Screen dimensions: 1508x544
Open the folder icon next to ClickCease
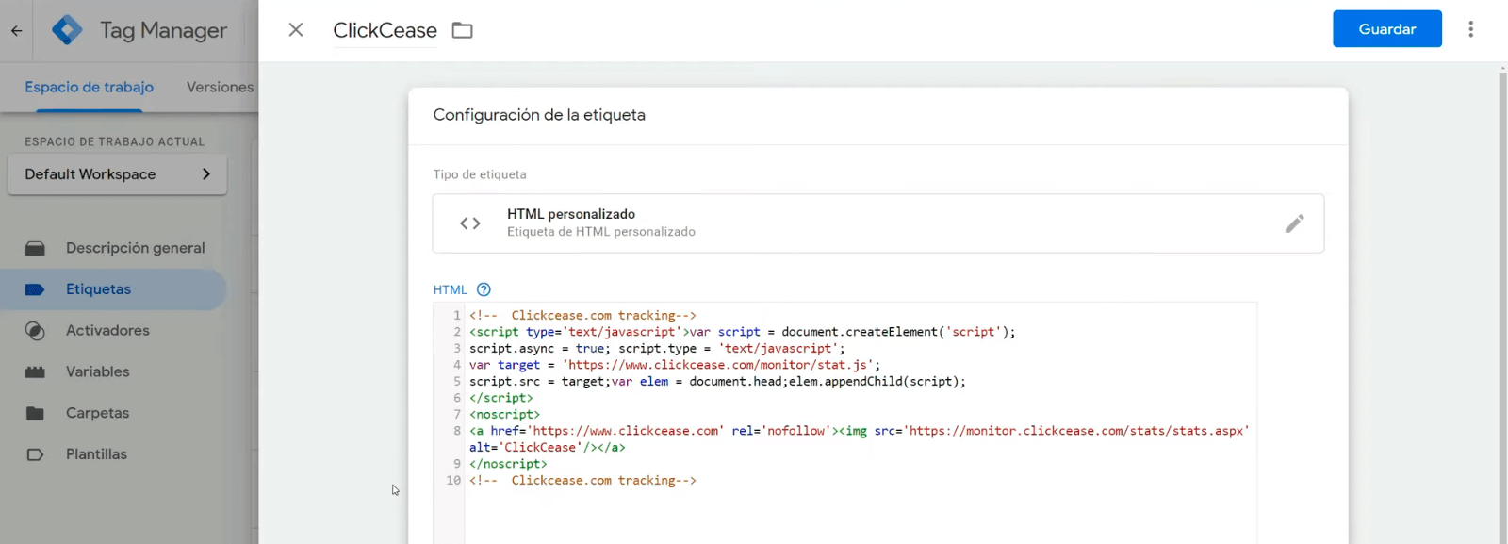pyautogui.click(x=462, y=30)
